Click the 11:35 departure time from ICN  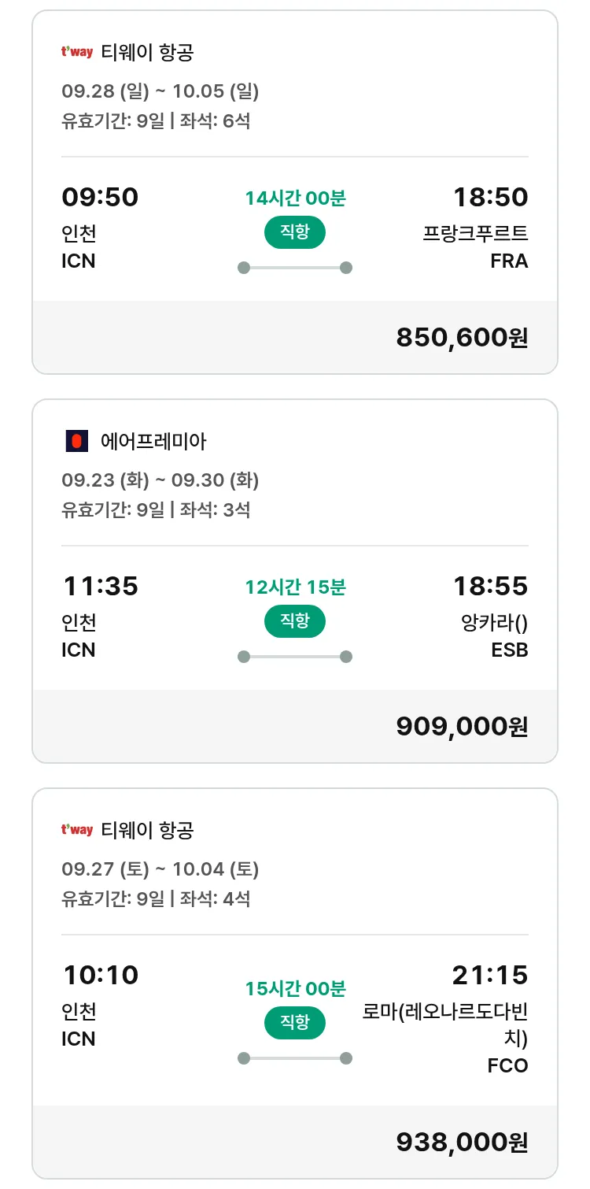tap(101, 586)
